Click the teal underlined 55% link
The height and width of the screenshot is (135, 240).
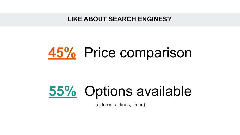point(63,91)
